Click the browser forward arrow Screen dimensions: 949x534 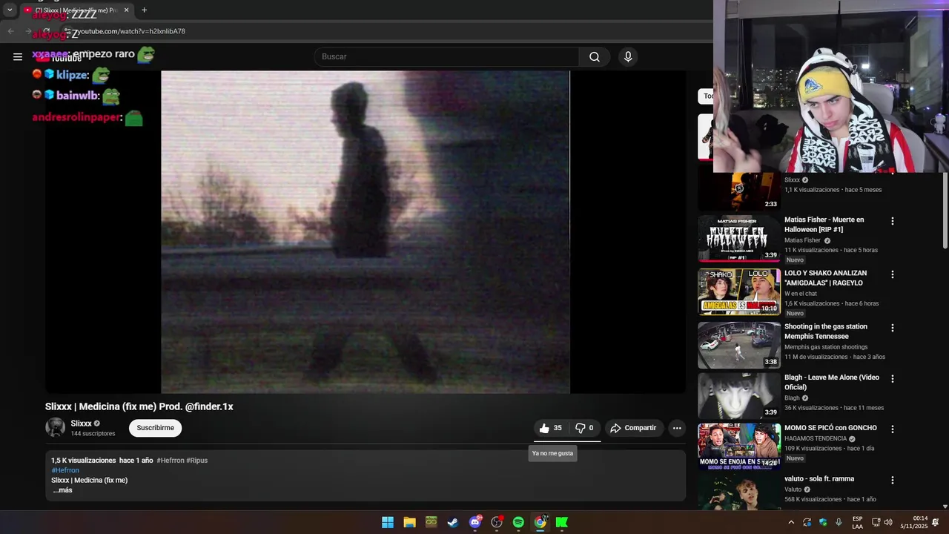tap(28, 31)
